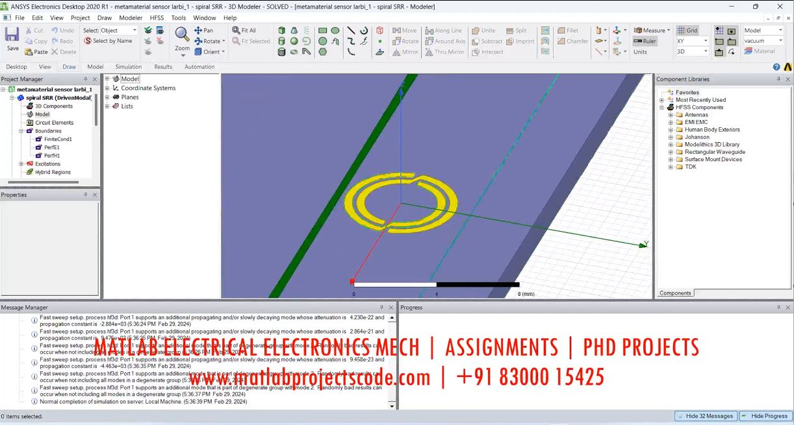Select FiniteCond1 boundary in project tree
Viewport: 794px width, 425px height.
coord(57,140)
